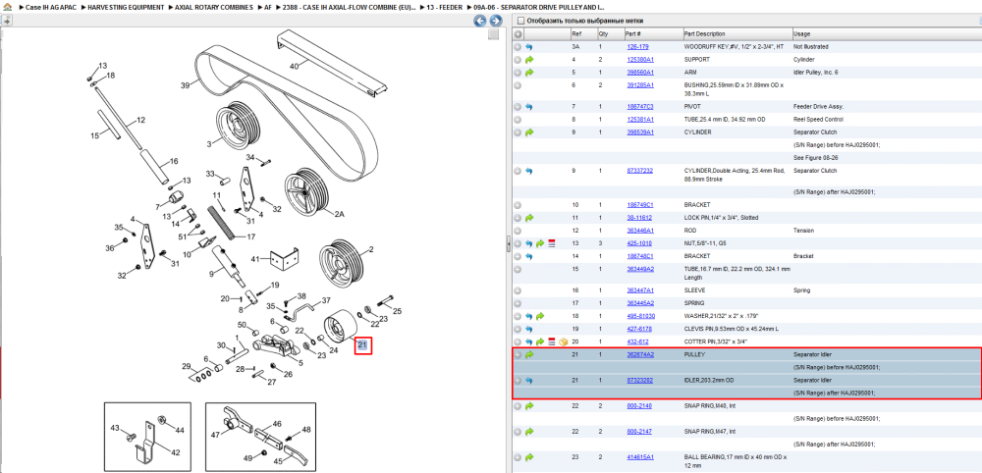Click the red list icon in NUT row
982x473 pixels.
(x=552, y=243)
